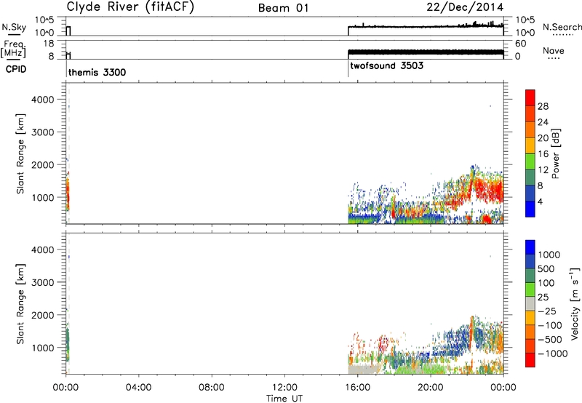The image size is (582, 403).
Task: Click the '28' tick on the Power scale
Action: click(x=543, y=106)
